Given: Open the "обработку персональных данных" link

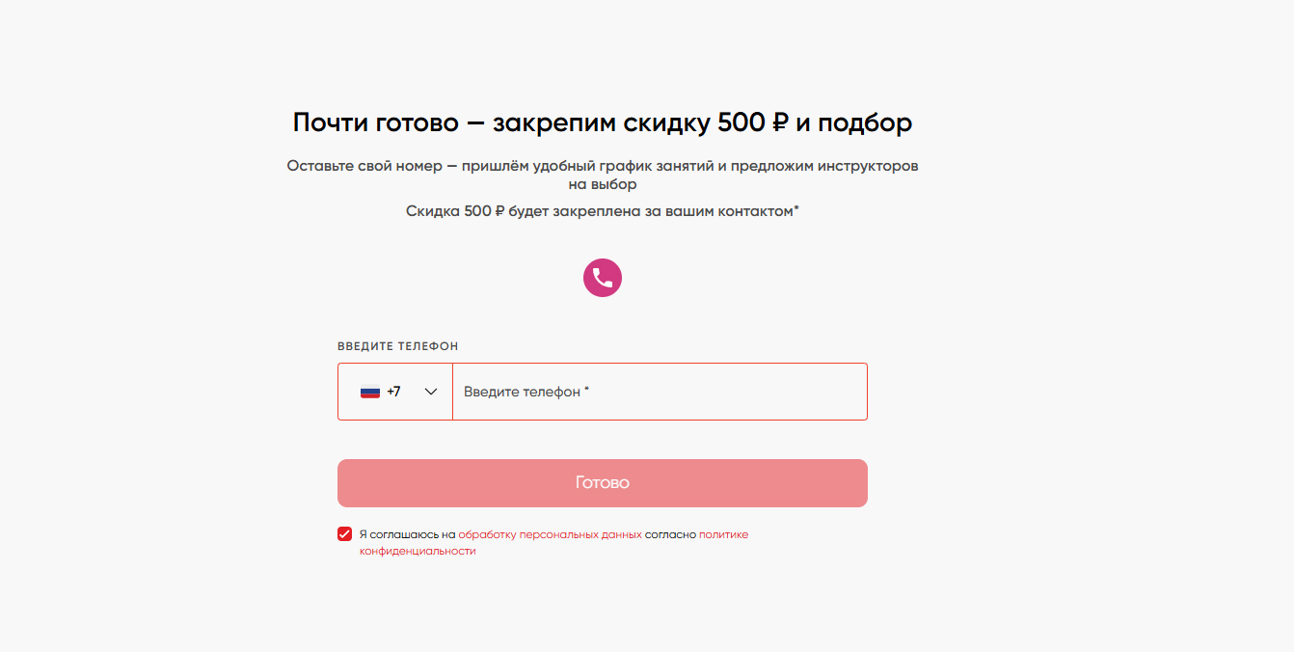Looking at the screenshot, I should pyautogui.click(x=550, y=534).
